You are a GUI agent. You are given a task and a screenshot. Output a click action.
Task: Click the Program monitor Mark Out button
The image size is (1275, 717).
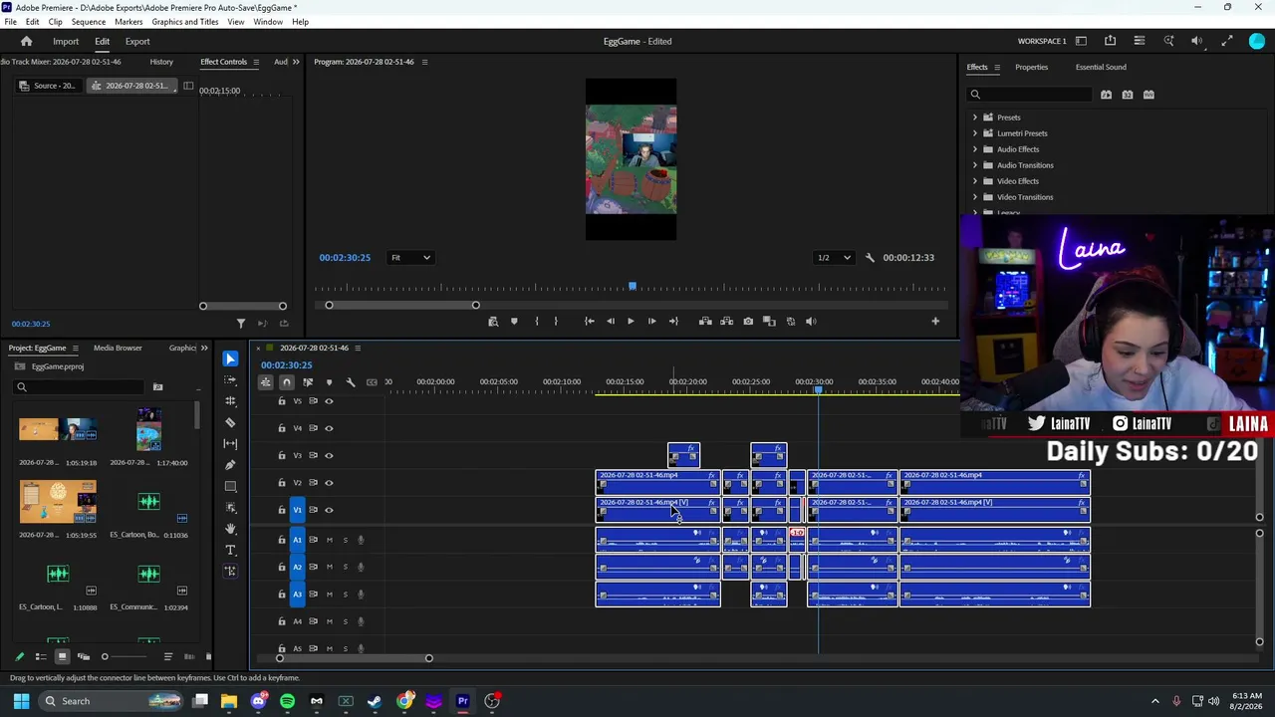pos(556,321)
